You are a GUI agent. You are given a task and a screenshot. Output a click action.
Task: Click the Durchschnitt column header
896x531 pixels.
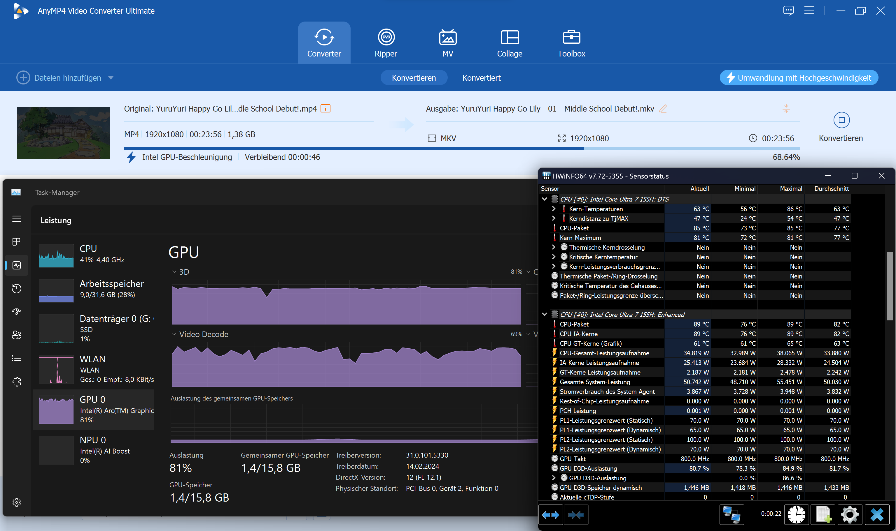point(827,188)
